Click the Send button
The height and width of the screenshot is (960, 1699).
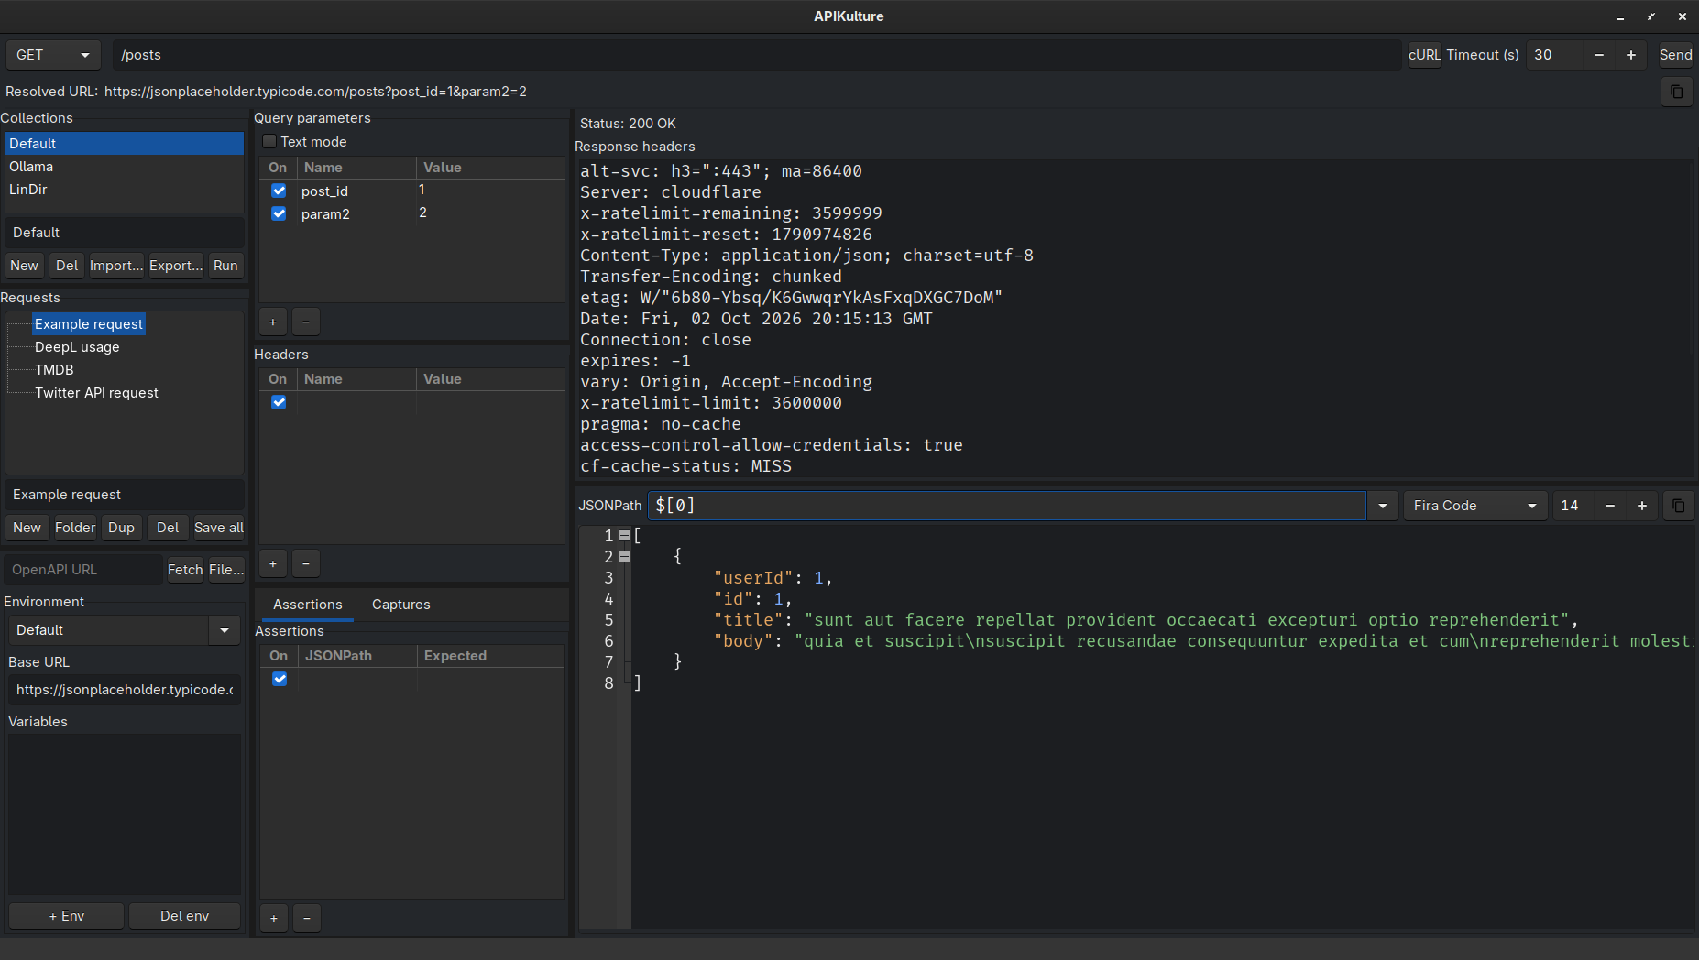pos(1675,55)
